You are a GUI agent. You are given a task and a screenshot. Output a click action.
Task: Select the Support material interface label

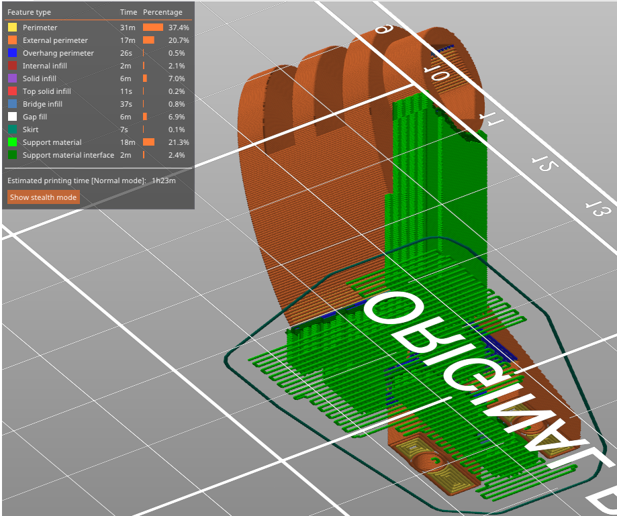68,155
